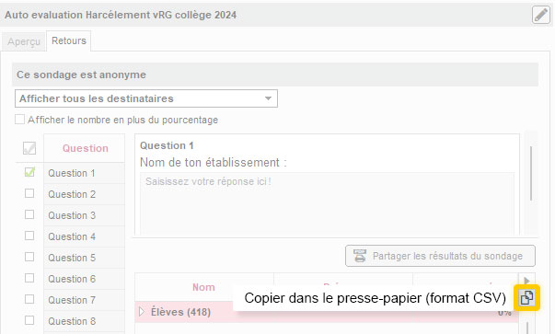Switch to the Aperçu tab
555x334 pixels.
(24, 41)
